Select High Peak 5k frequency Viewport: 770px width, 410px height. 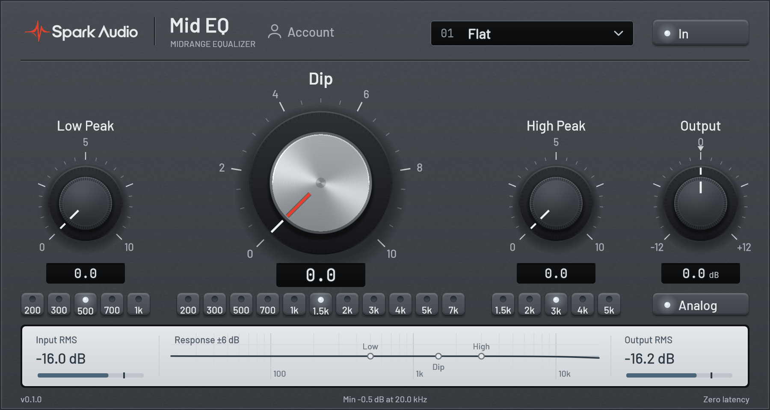tap(609, 305)
